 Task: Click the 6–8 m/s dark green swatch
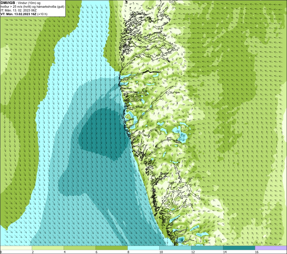[x=111, y=248]
